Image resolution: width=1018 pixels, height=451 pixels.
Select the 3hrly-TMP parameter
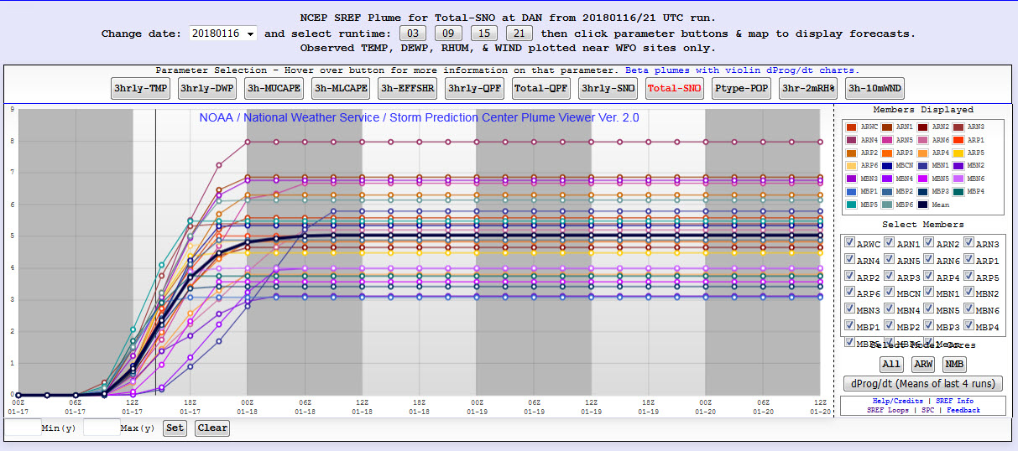(141, 88)
